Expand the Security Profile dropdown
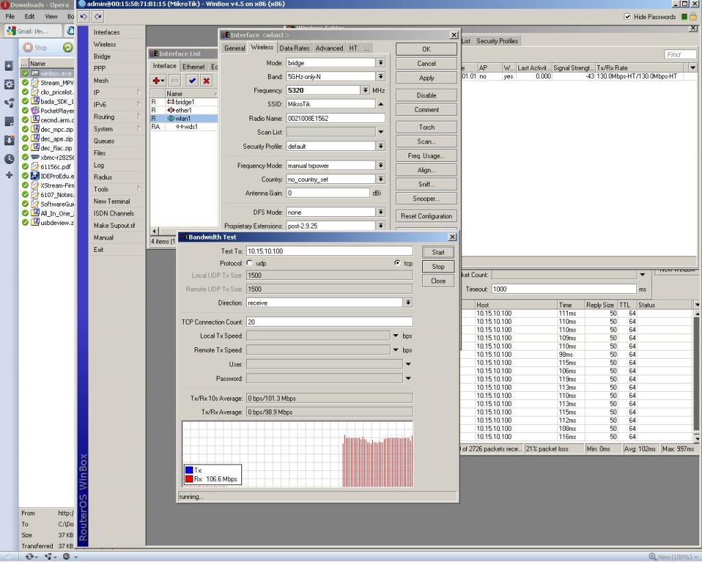702x562 pixels. pos(380,146)
